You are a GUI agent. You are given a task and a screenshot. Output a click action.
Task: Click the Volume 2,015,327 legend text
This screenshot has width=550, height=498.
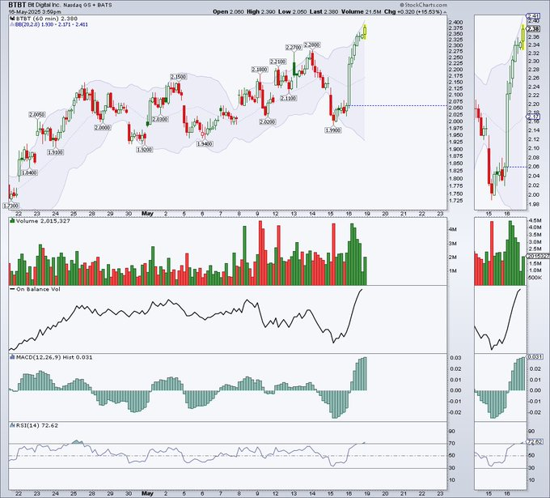[x=43, y=221]
